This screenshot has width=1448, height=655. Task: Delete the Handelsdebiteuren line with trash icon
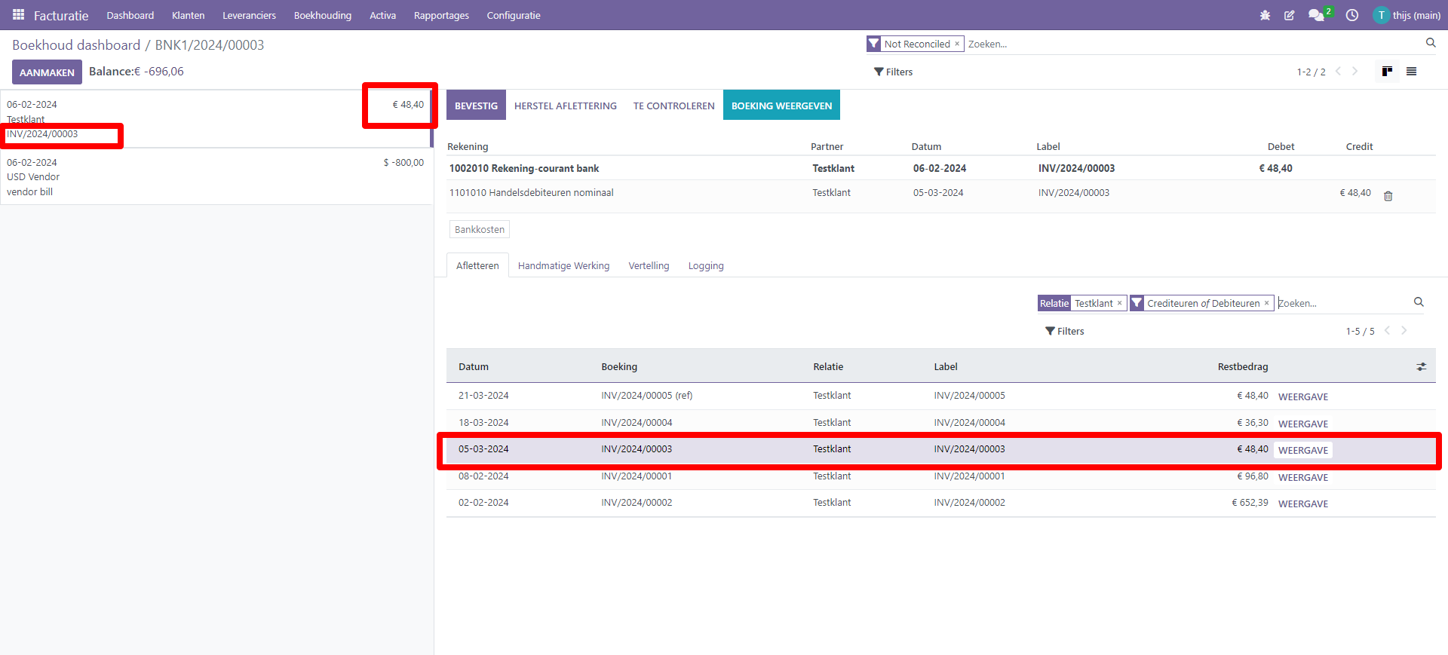click(1388, 196)
